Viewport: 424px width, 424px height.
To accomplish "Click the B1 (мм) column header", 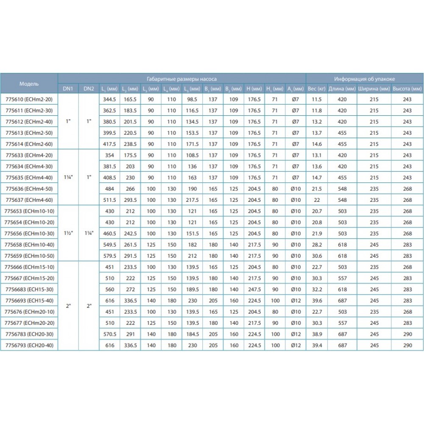I will pyautogui.click(x=213, y=89).
